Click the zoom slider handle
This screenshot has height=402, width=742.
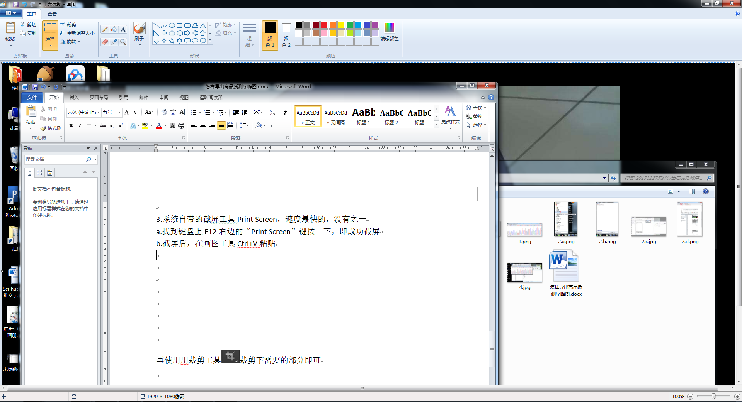pyautogui.click(x=713, y=396)
